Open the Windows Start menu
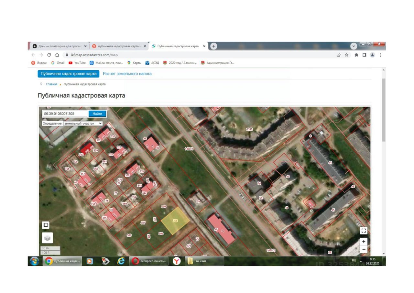The image size is (414, 293). coord(34,261)
